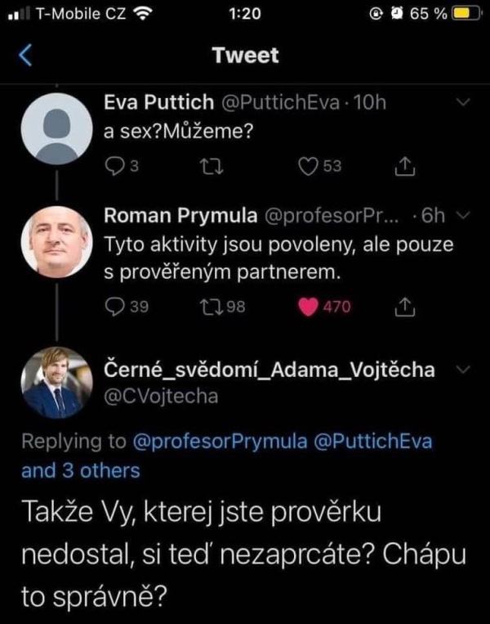
Task: Open options chevron on Eva Puttich's tweet
Action: [462, 103]
